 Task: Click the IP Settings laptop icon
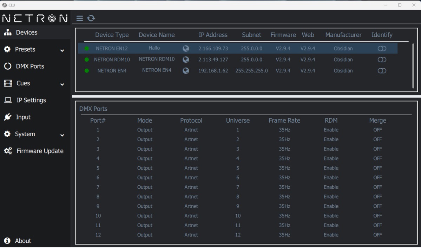[8, 100]
